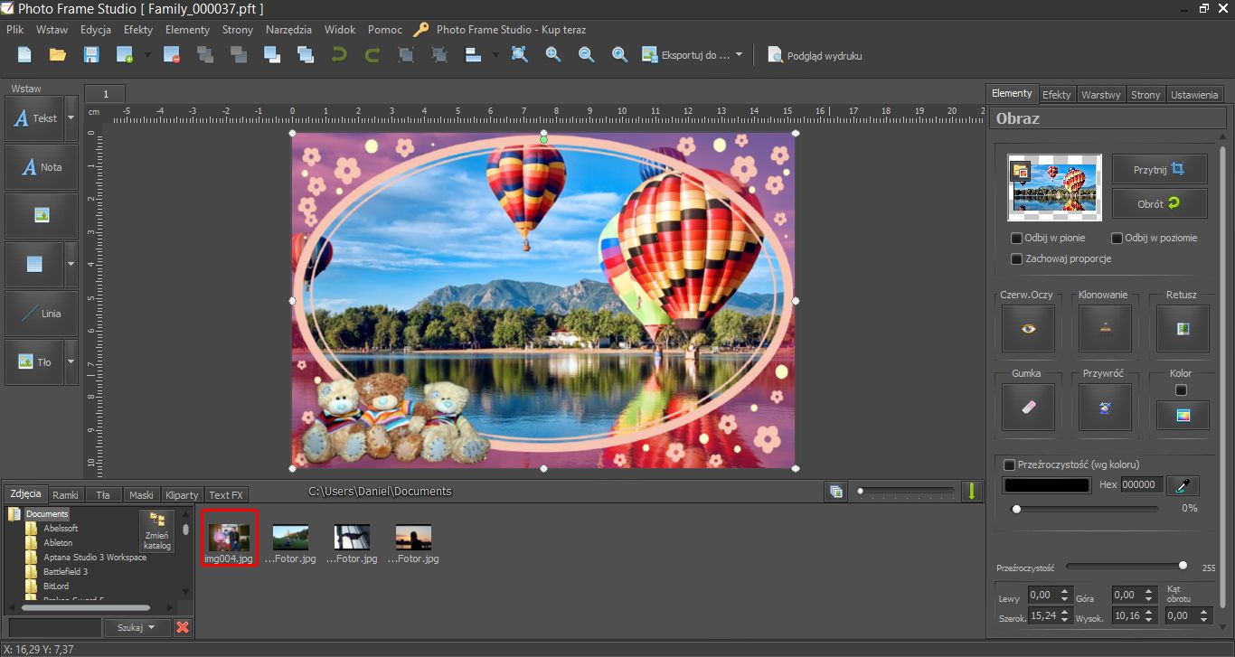Click the green redo arrow
Viewport: 1235px width, 657px height.
372,55
